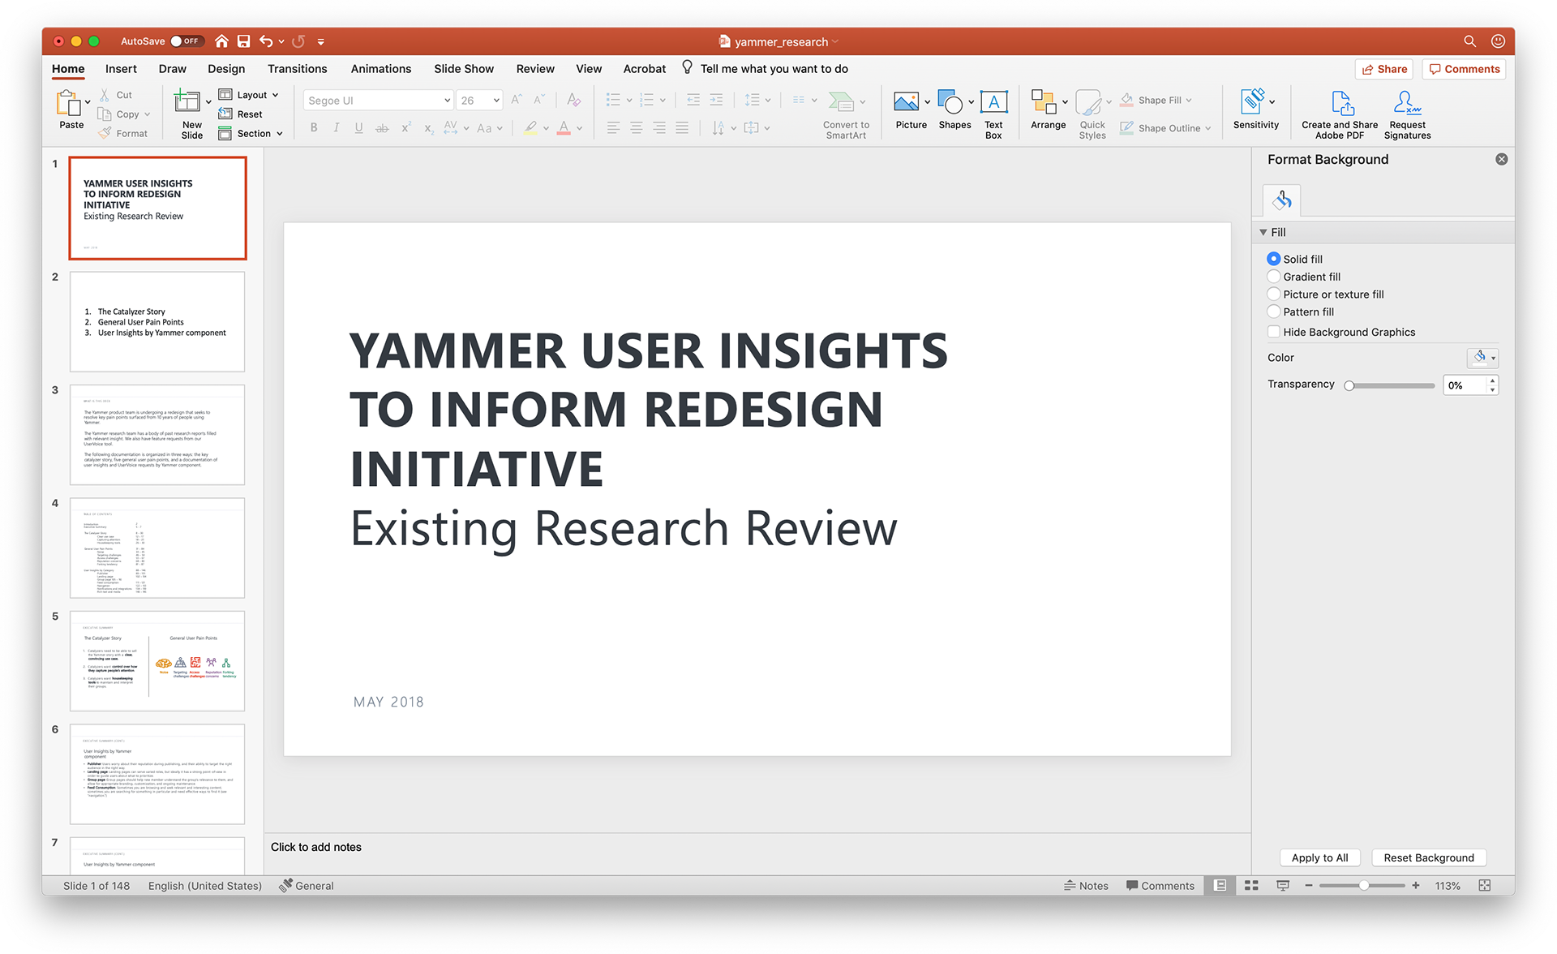1557x954 pixels.
Task: Convert text to SmartArt
Action: pyautogui.click(x=846, y=115)
